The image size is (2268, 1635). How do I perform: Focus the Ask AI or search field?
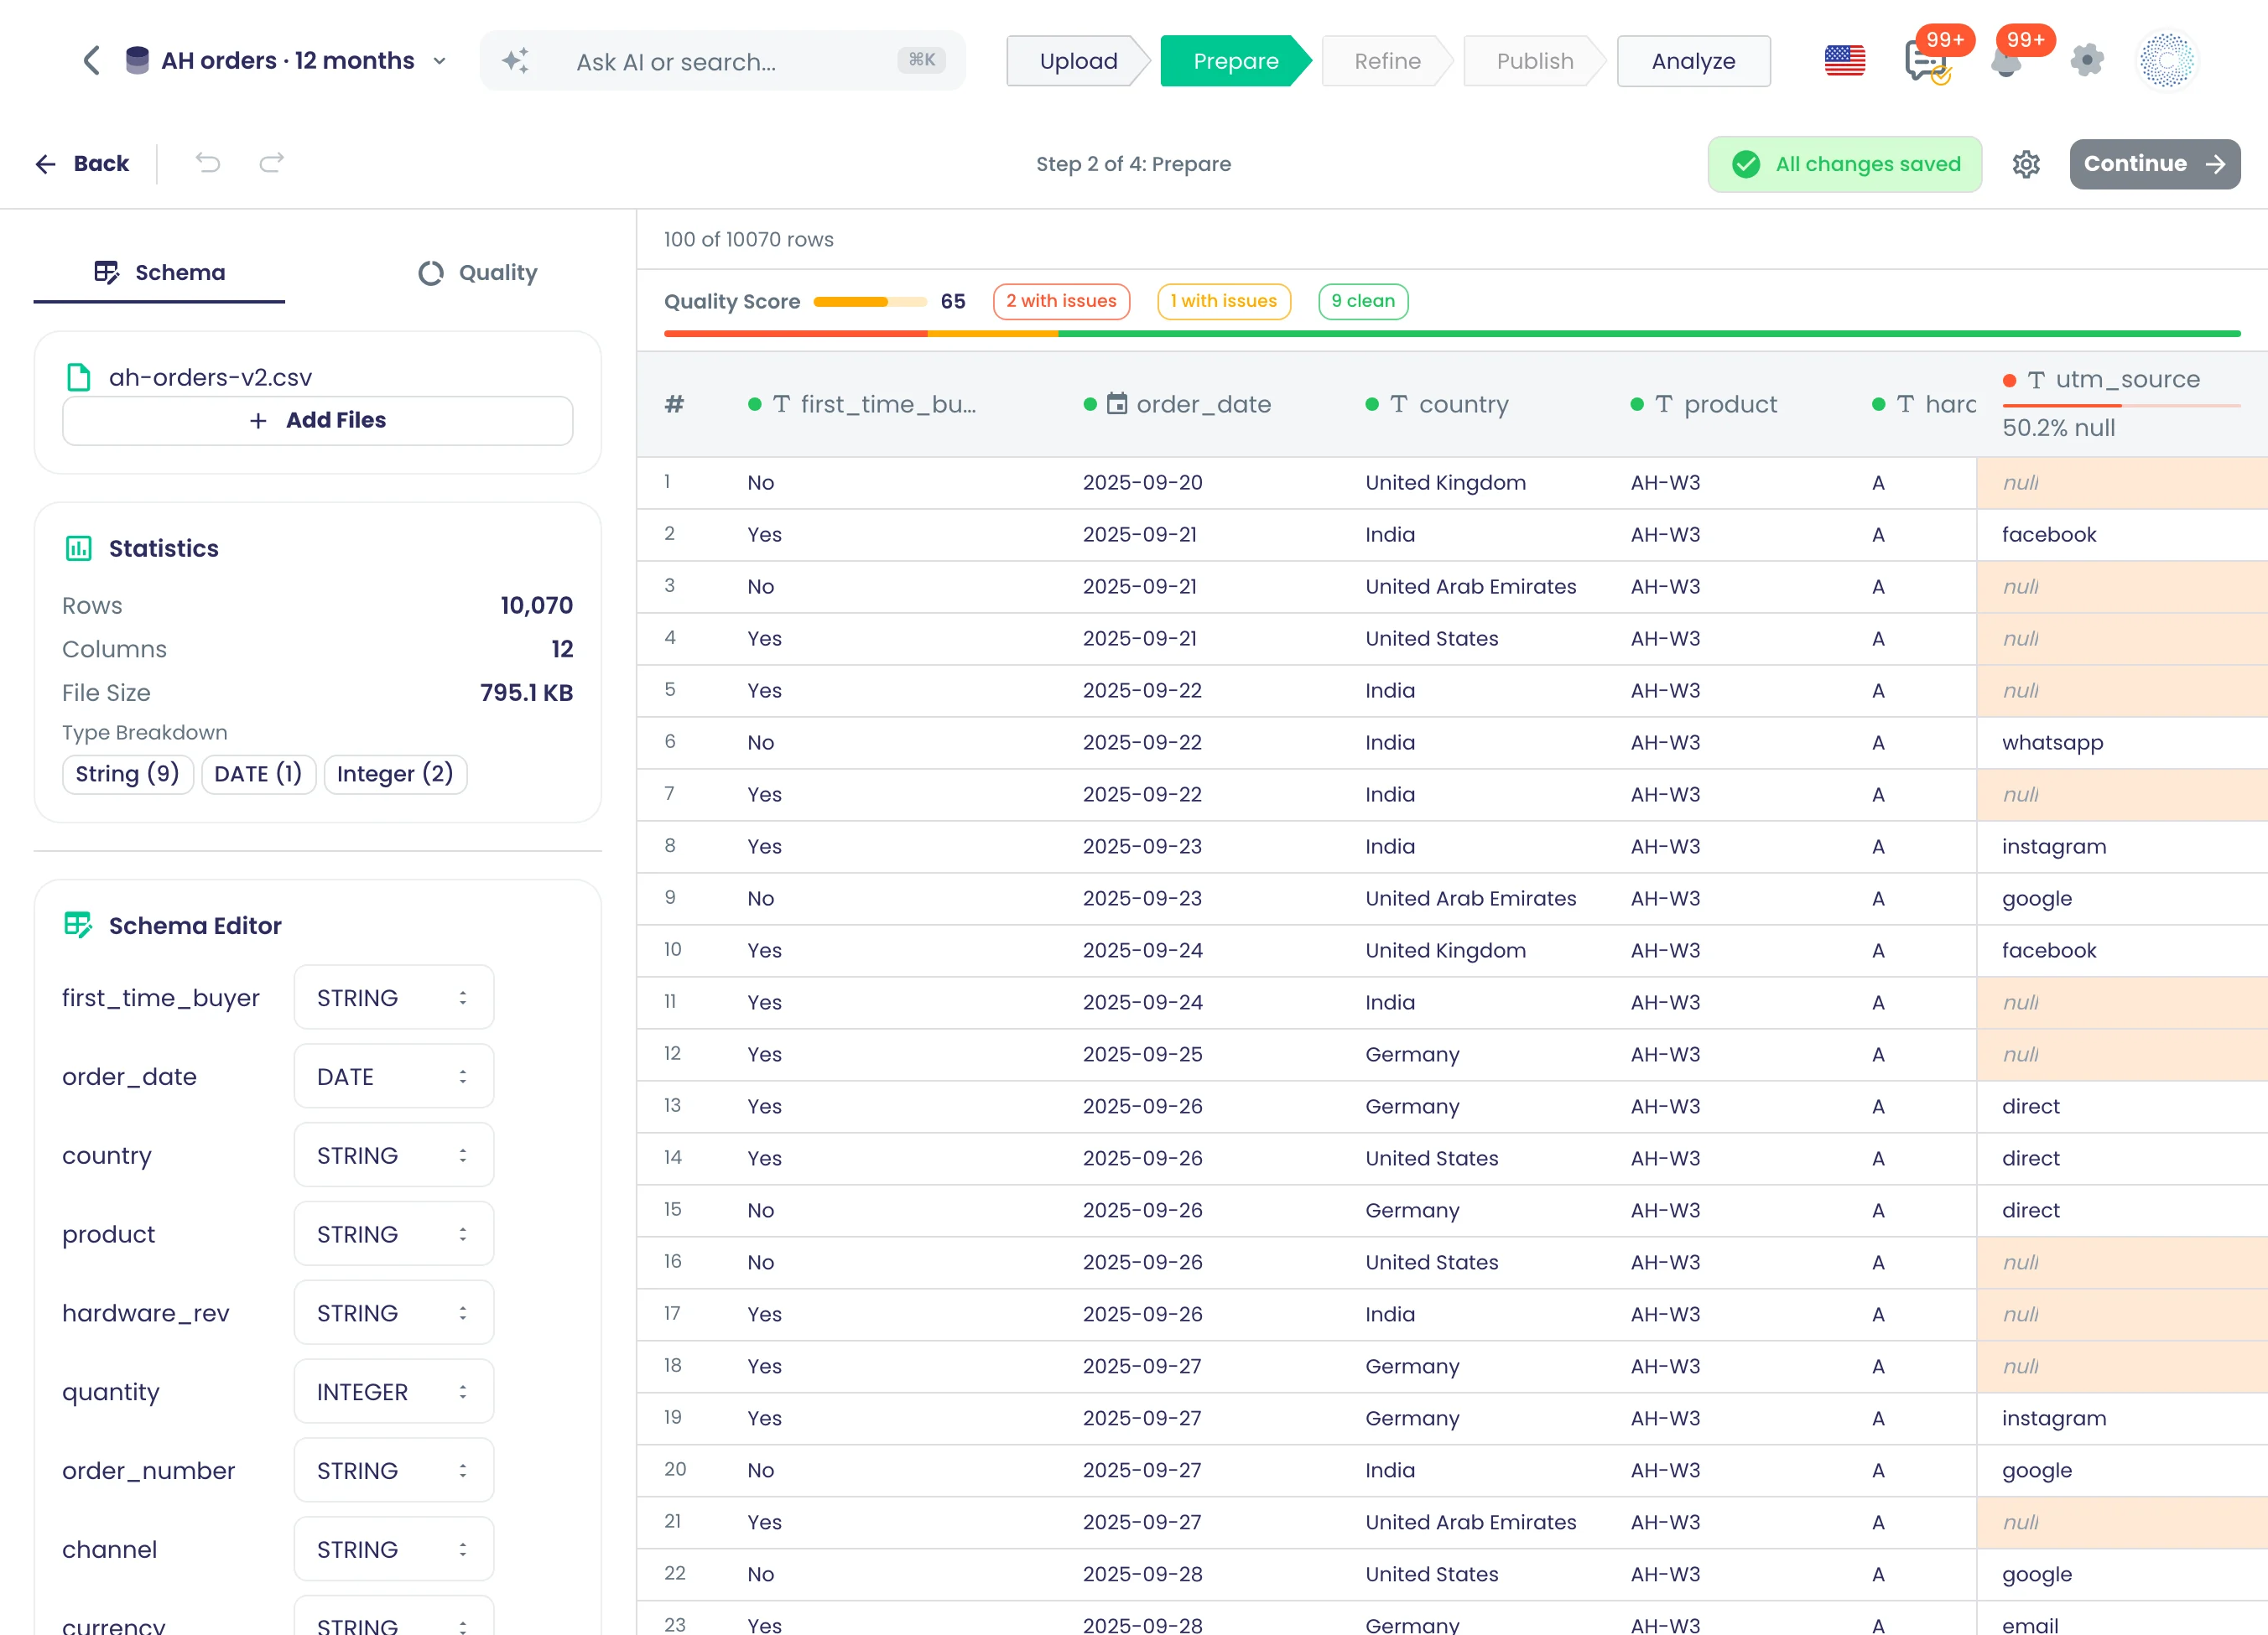[723, 61]
